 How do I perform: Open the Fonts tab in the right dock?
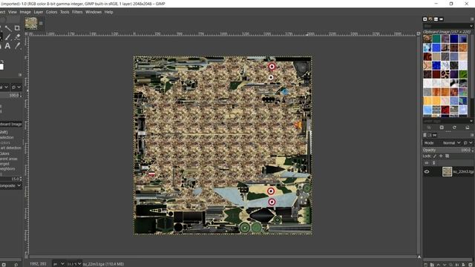coord(436,19)
